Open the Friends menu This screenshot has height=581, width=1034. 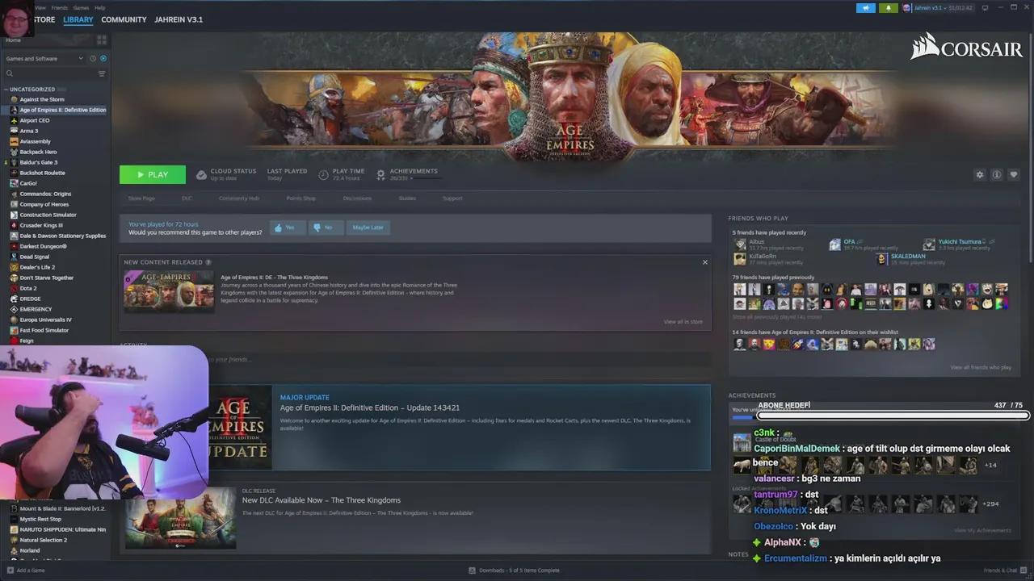[60, 7]
